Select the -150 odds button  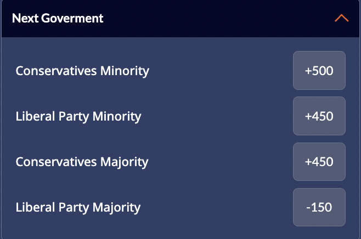pyautogui.click(x=319, y=207)
